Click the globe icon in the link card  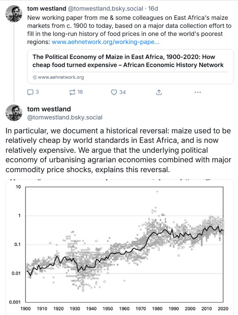click(x=35, y=77)
